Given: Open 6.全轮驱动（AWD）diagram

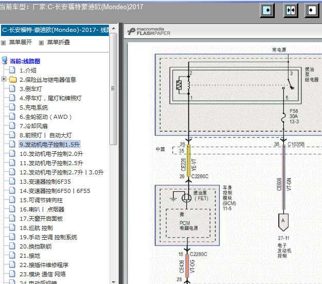Looking at the screenshot, I should click(x=46, y=117).
